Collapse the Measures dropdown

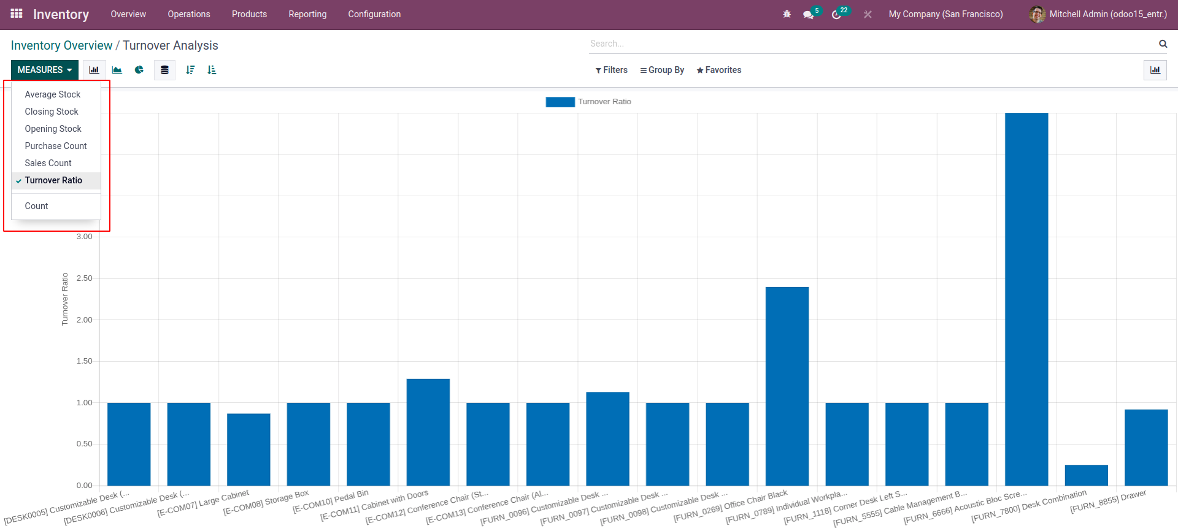tap(44, 70)
